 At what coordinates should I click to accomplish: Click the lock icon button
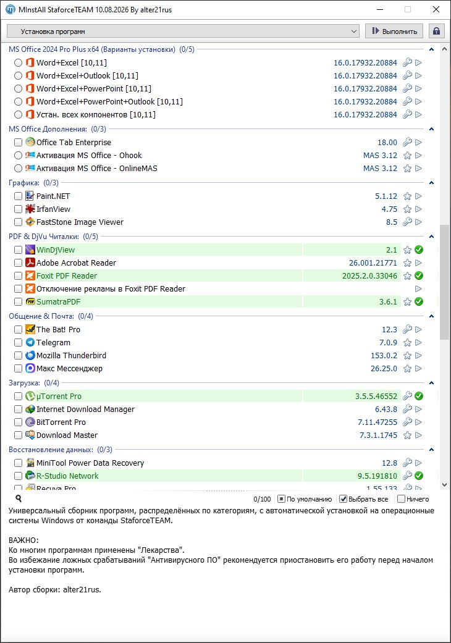(x=436, y=31)
